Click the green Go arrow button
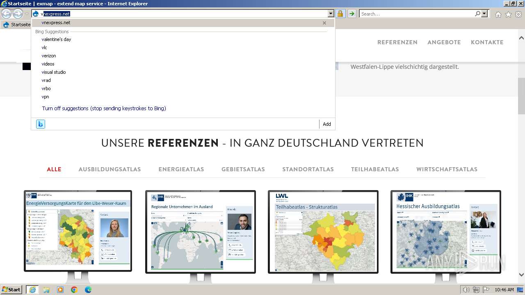 [x=352, y=14]
